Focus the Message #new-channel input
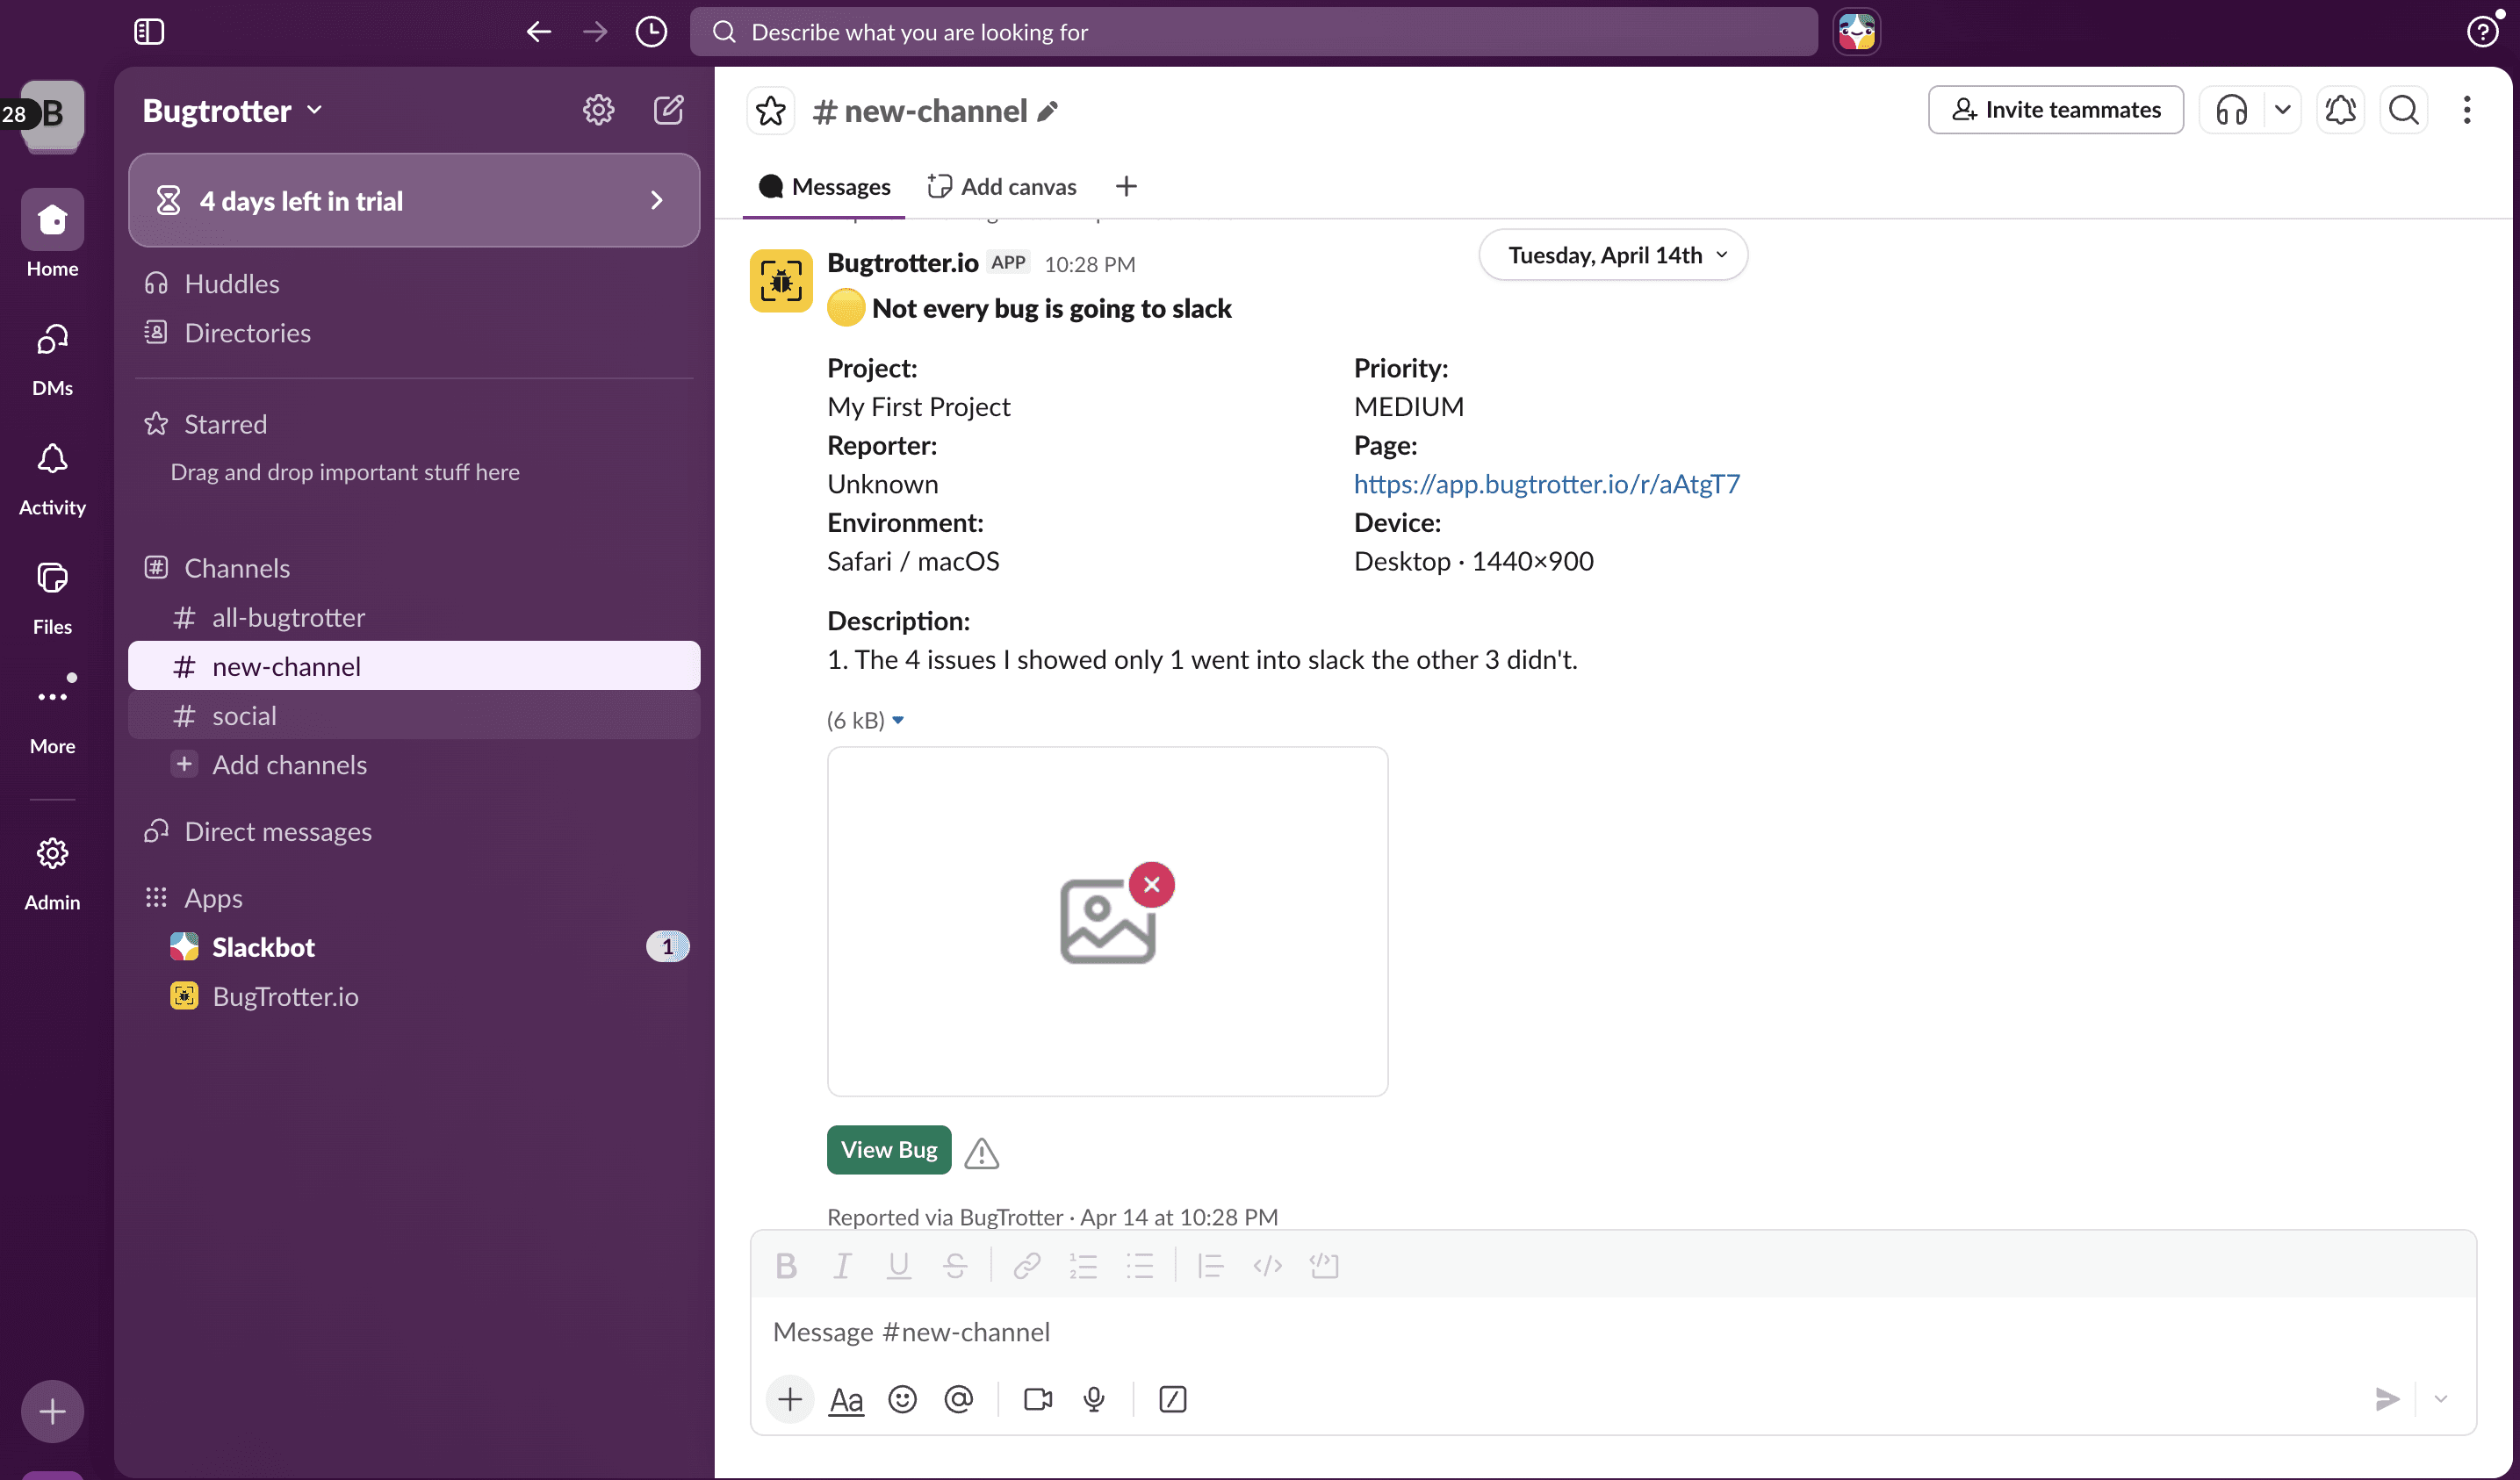 pos(1613,1332)
